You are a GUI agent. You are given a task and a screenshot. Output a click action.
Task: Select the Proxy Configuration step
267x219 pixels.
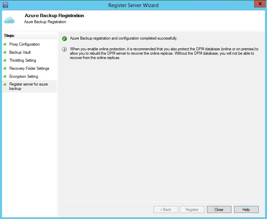[24, 44]
